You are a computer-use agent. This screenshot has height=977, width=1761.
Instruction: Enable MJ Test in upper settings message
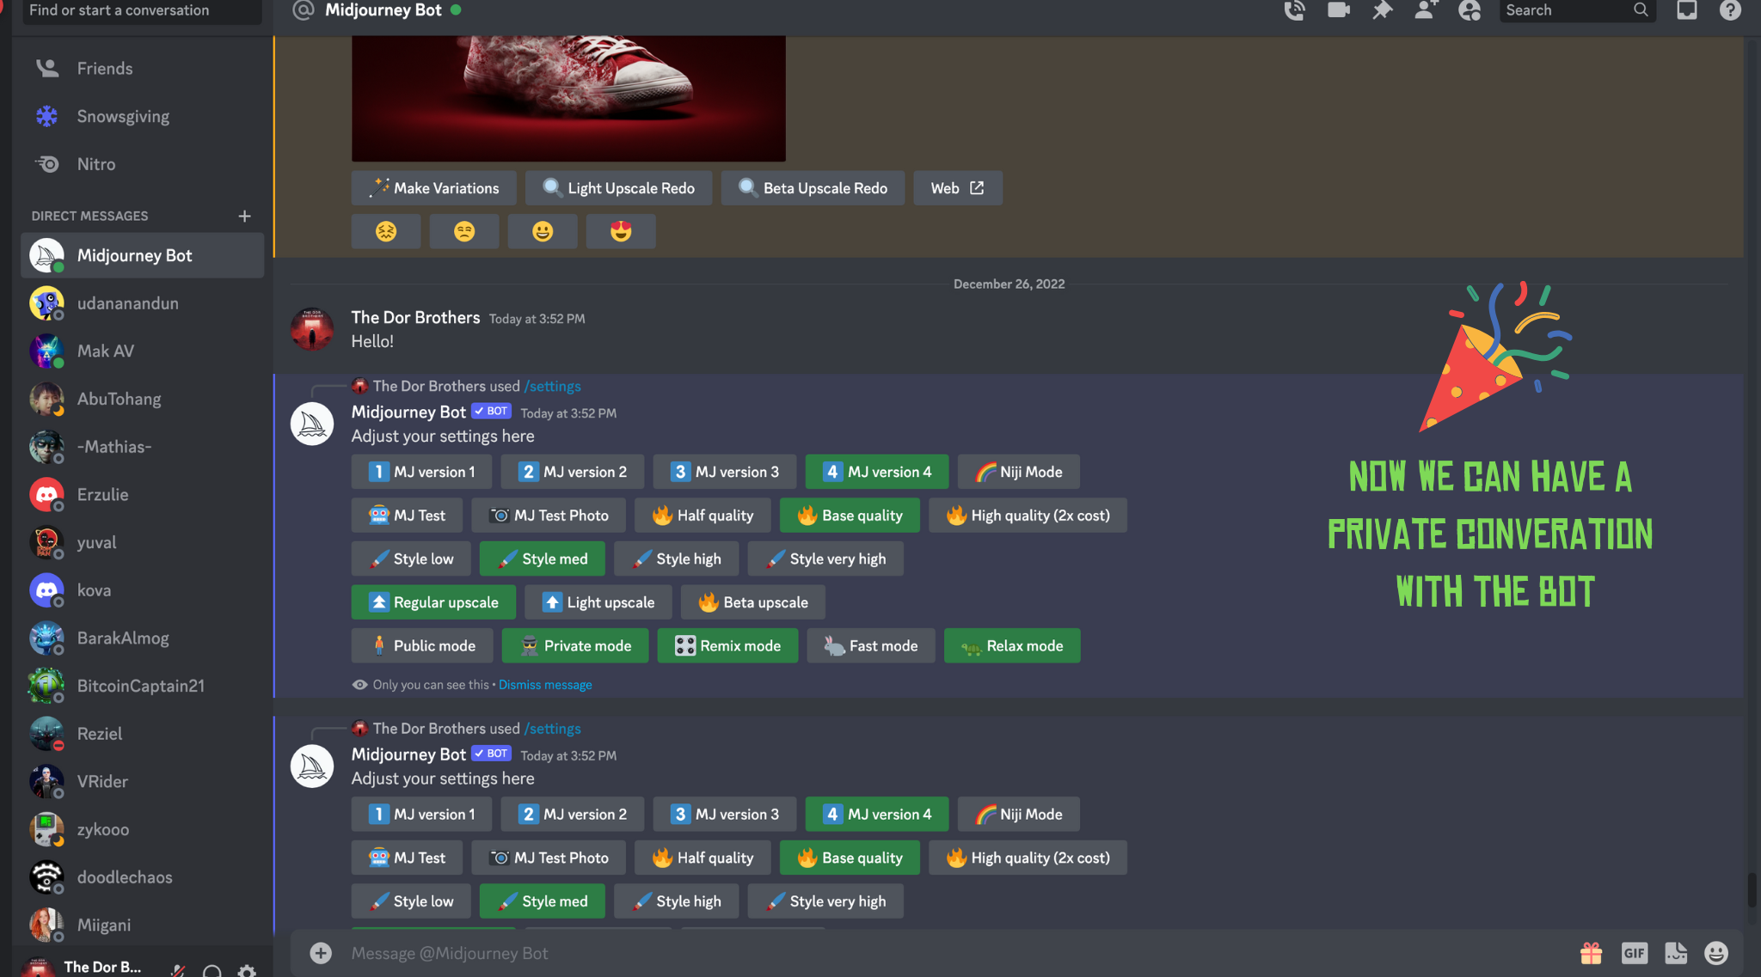pyautogui.click(x=407, y=516)
